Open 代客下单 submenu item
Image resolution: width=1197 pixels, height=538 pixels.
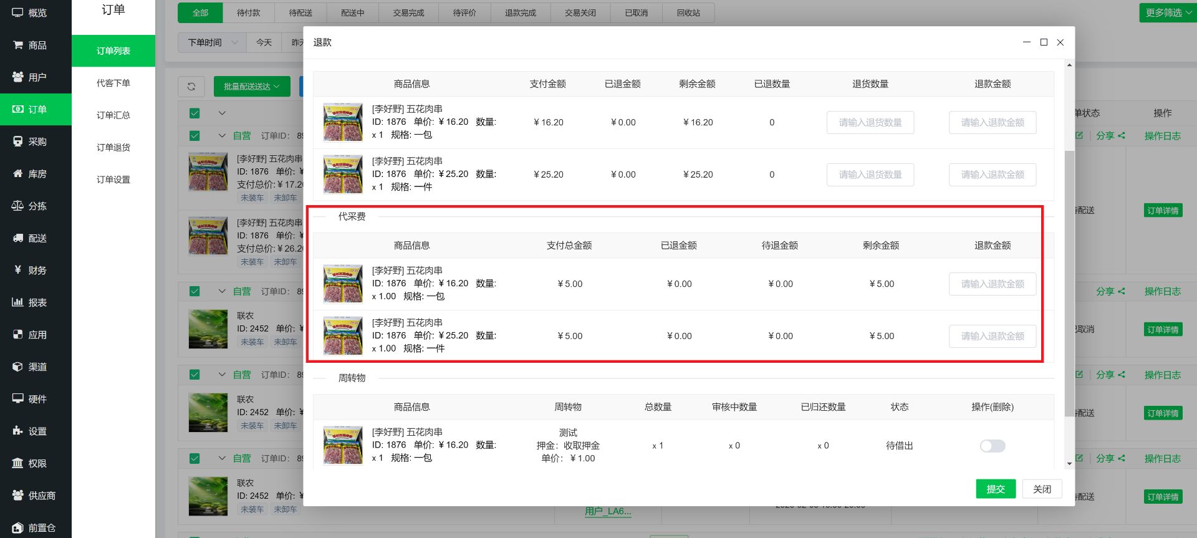[113, 83]
